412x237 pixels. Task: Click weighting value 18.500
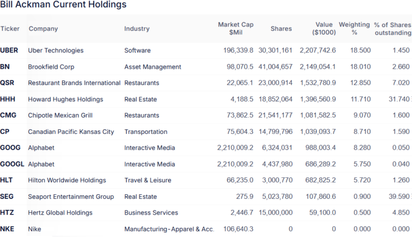pos(360,50)
